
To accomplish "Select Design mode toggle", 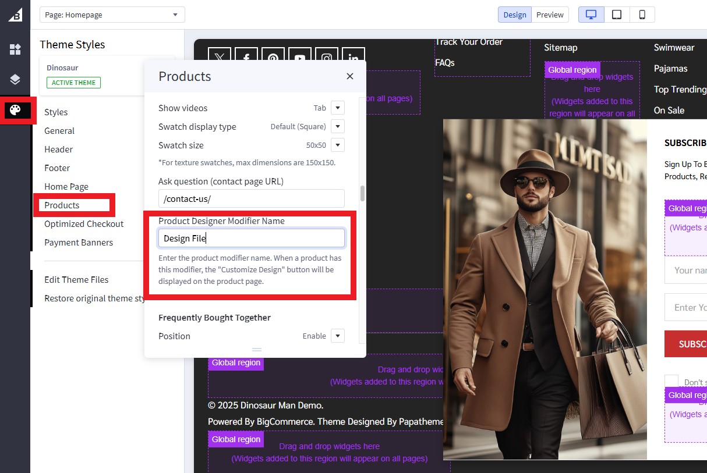I will [x=514, y=15].
